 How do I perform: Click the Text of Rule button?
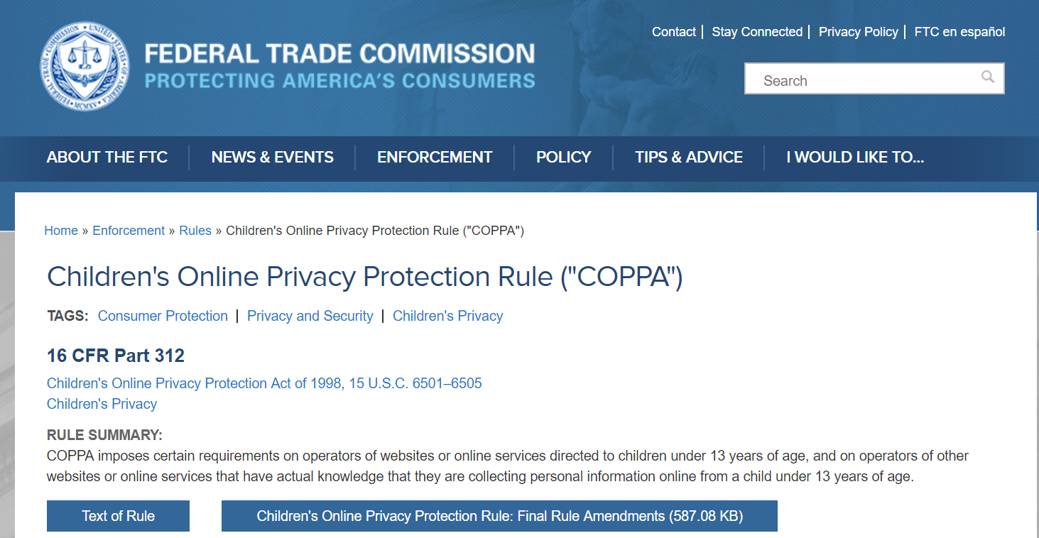tap(118, 516)
